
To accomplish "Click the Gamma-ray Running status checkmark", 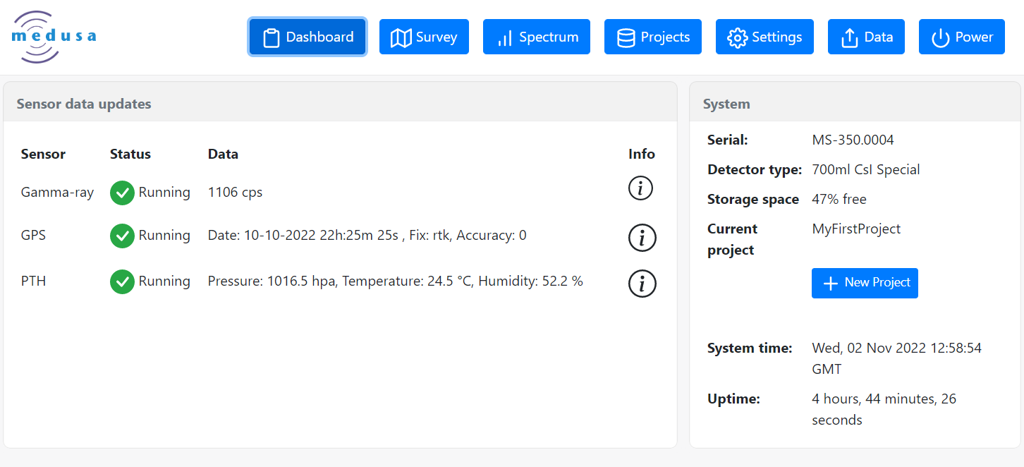I will pos(121,192).
